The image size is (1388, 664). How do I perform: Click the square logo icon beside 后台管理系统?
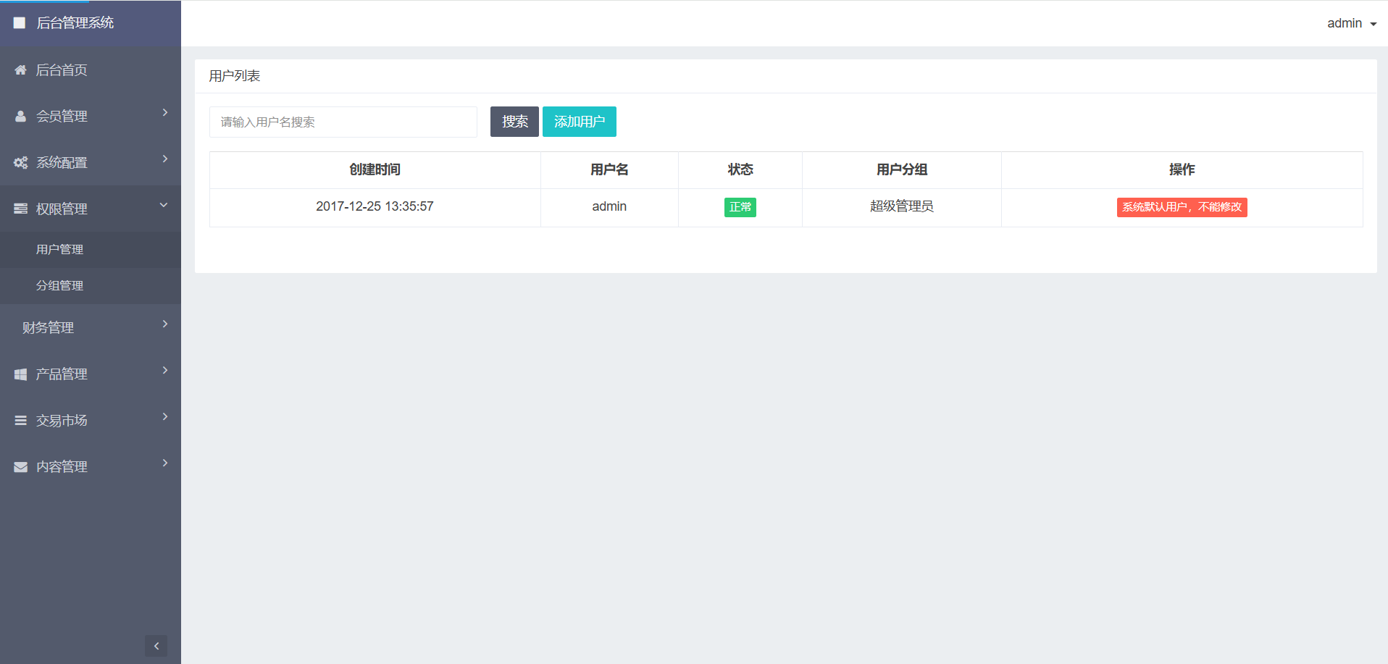pyautogui.click(x=20, y=23)
